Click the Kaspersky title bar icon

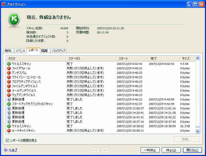(x=4, y=4)
